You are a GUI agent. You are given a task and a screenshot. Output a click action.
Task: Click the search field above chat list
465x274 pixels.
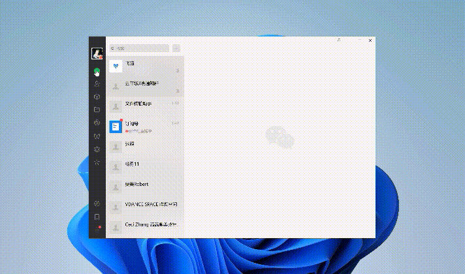point(139,48)
